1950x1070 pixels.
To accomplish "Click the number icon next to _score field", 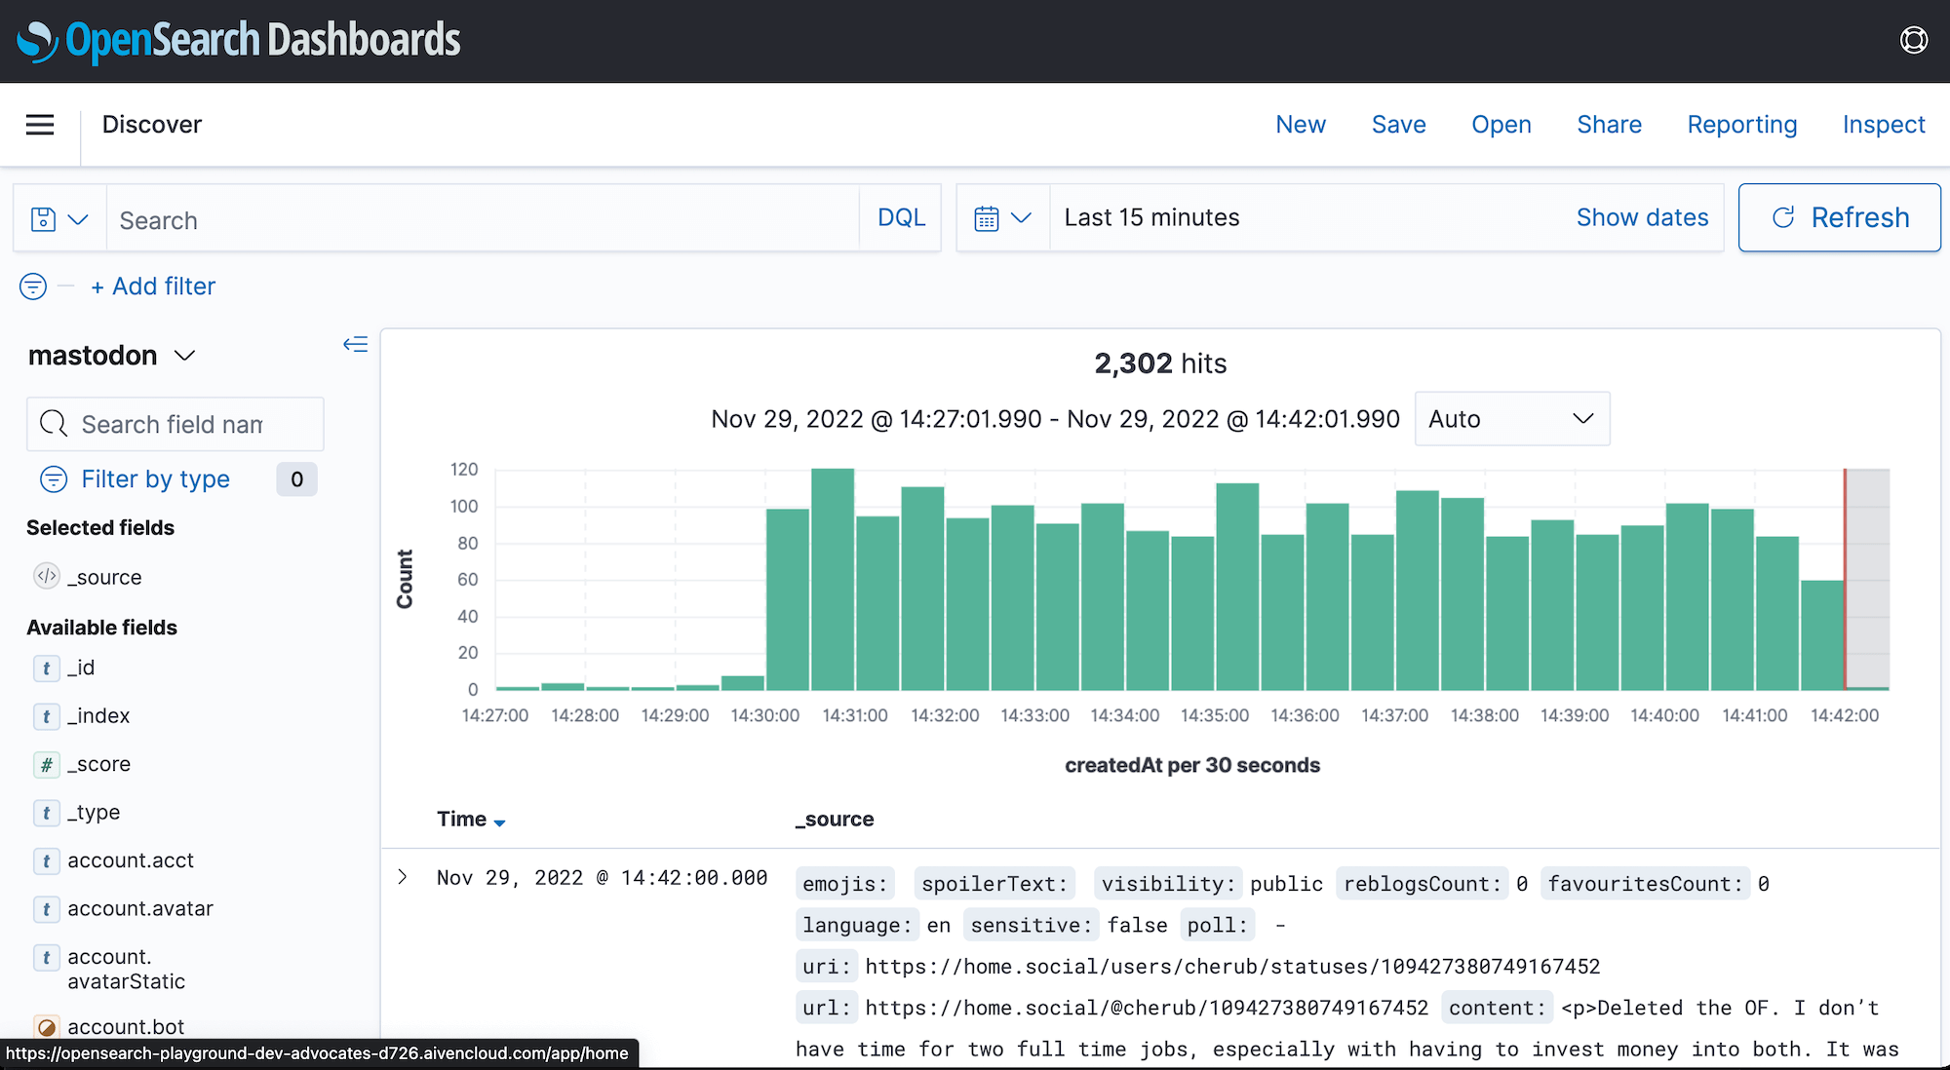I will point(46,764).
